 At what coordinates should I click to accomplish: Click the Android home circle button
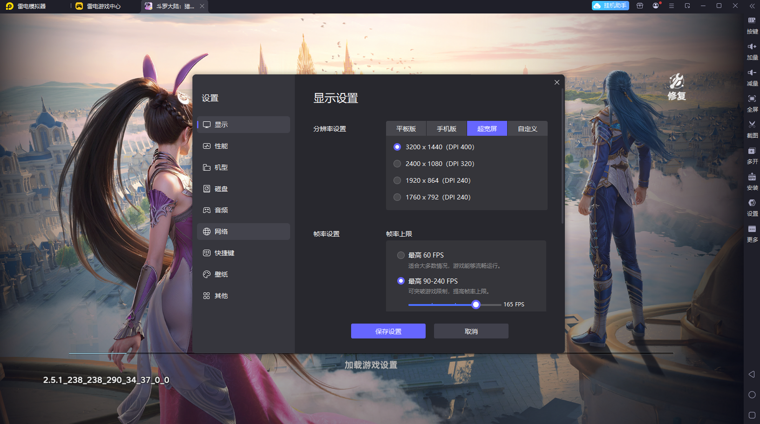(x=752, y=395)
